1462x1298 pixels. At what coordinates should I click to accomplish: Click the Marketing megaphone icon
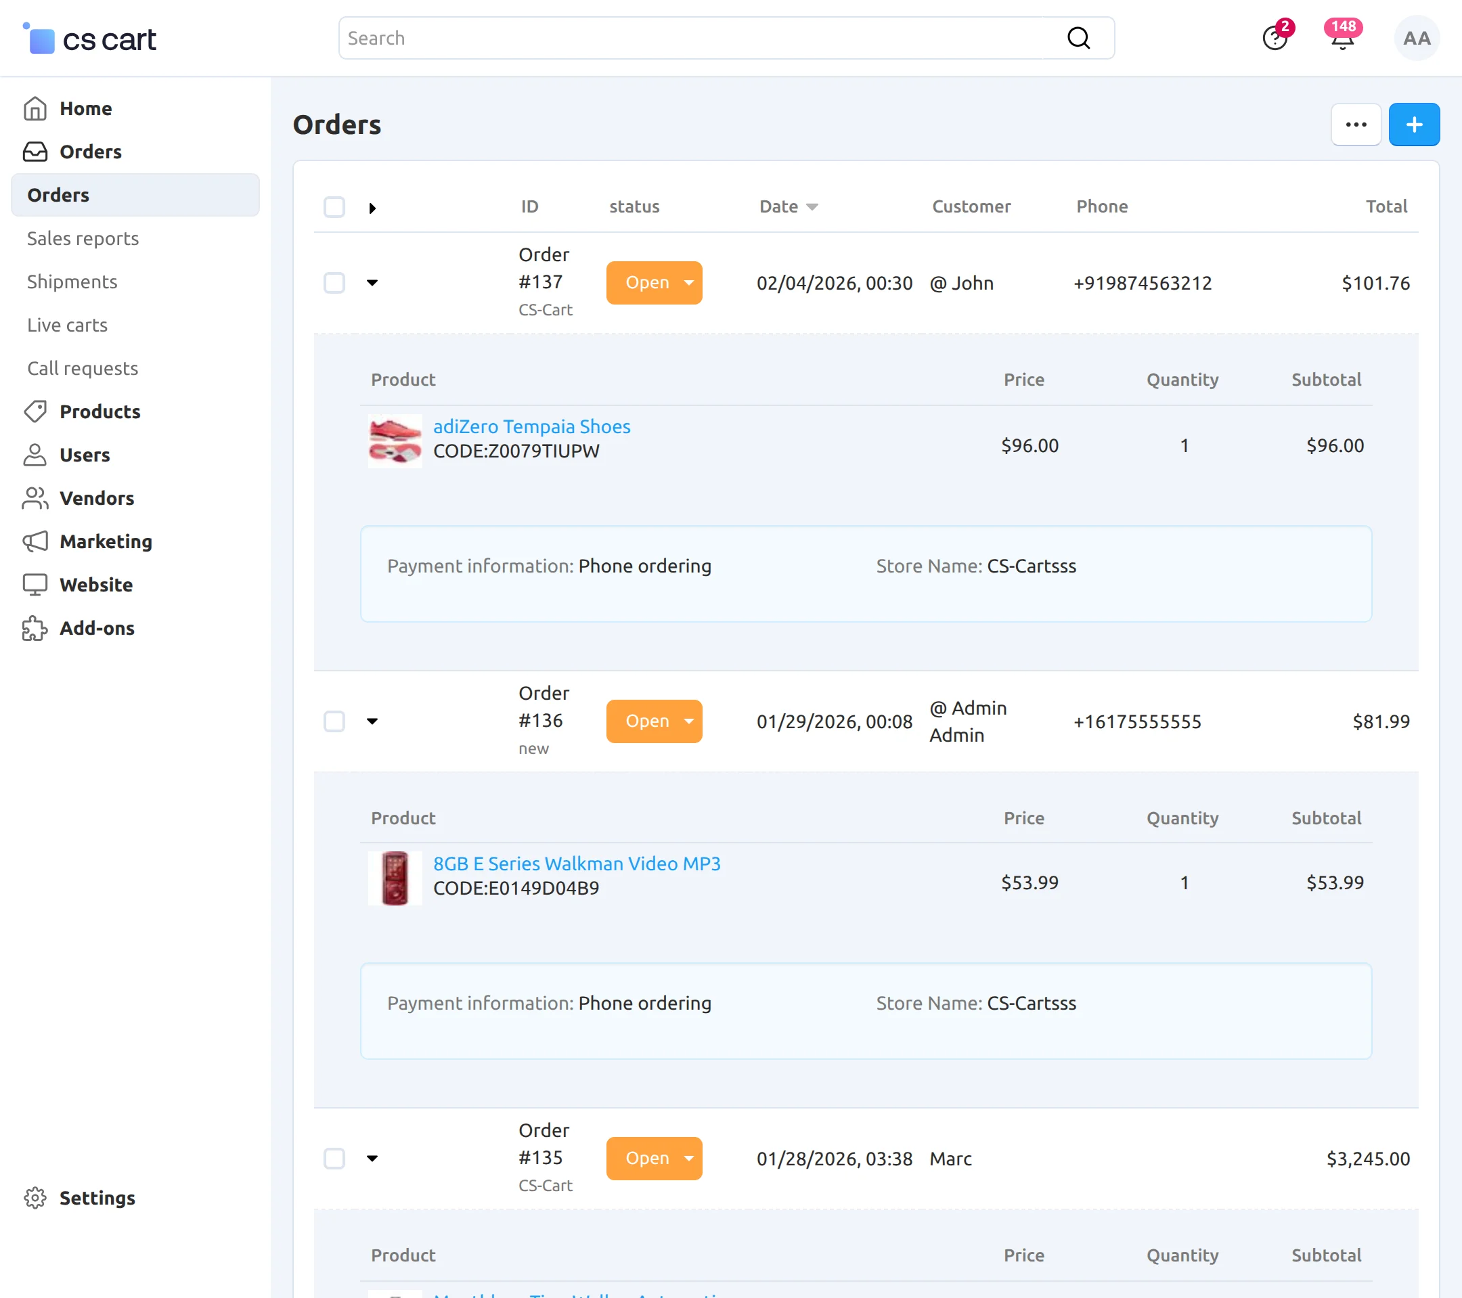click(x=36, y=541)
